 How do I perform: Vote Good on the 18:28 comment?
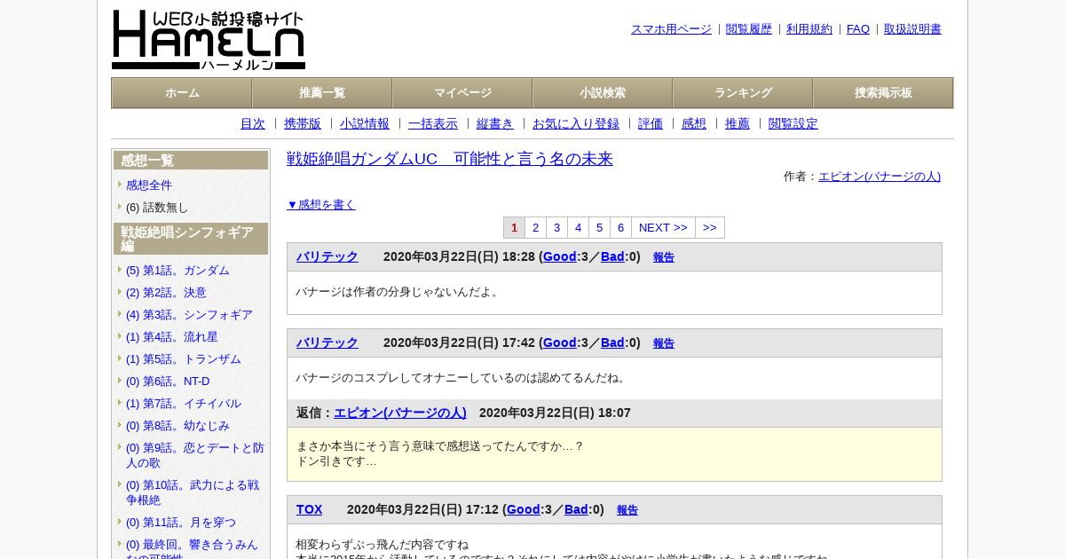pos(559,256)
